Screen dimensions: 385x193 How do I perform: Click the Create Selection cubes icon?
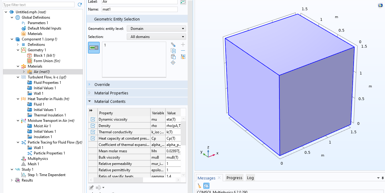(173, 44)
